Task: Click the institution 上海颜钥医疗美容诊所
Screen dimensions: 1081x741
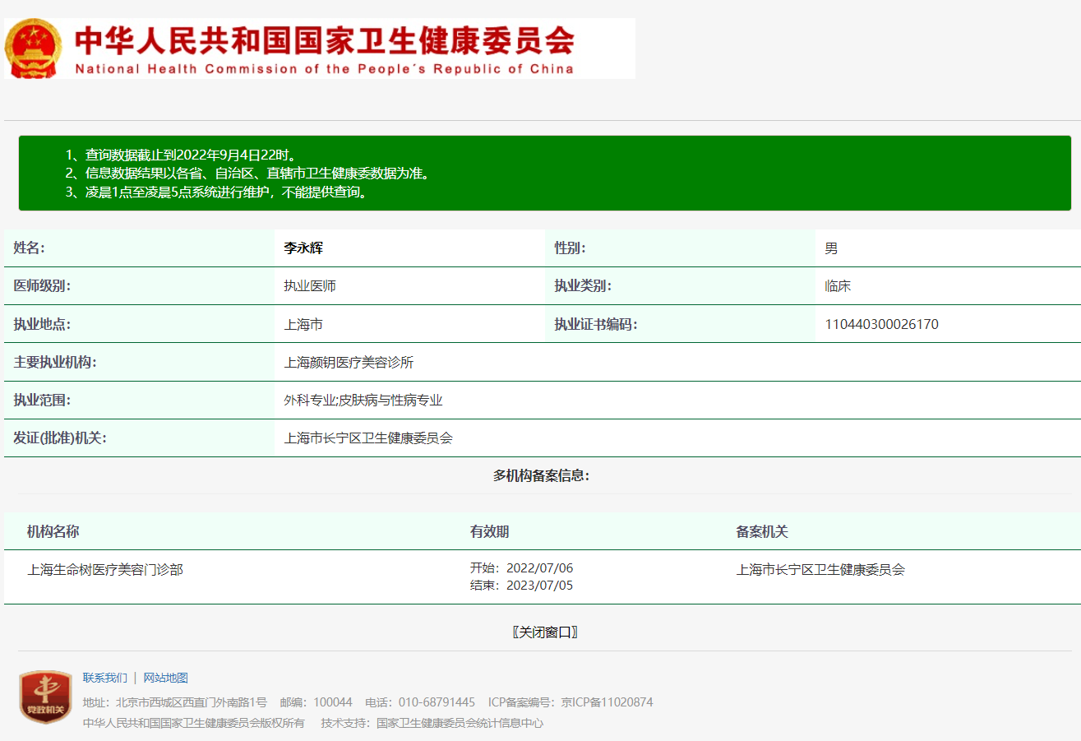Action: pyautogui.click(x=349, y=362)
